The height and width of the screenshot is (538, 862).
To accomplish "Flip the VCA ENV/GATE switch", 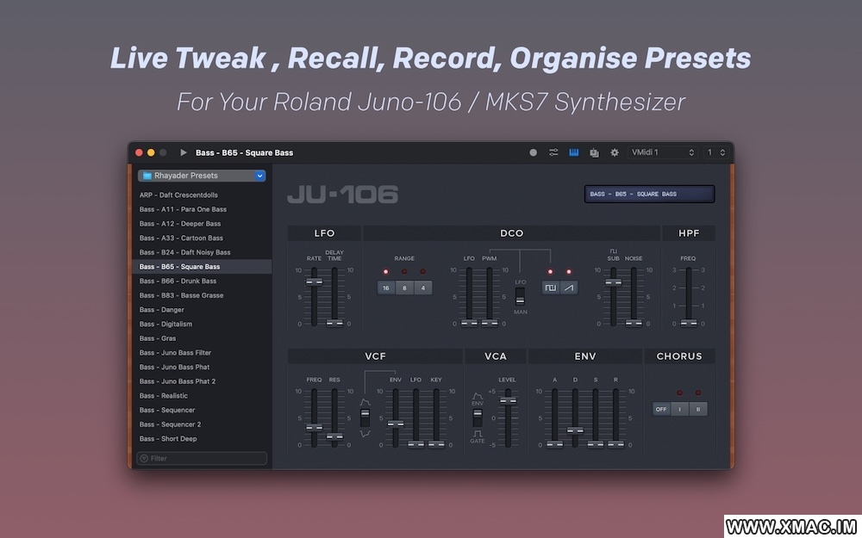I will 478,417.
